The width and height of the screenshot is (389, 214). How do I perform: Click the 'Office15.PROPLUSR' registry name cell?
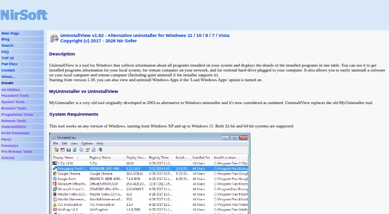pos(104,184)
